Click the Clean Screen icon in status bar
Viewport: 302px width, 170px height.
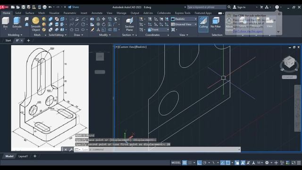pos(294,163)
